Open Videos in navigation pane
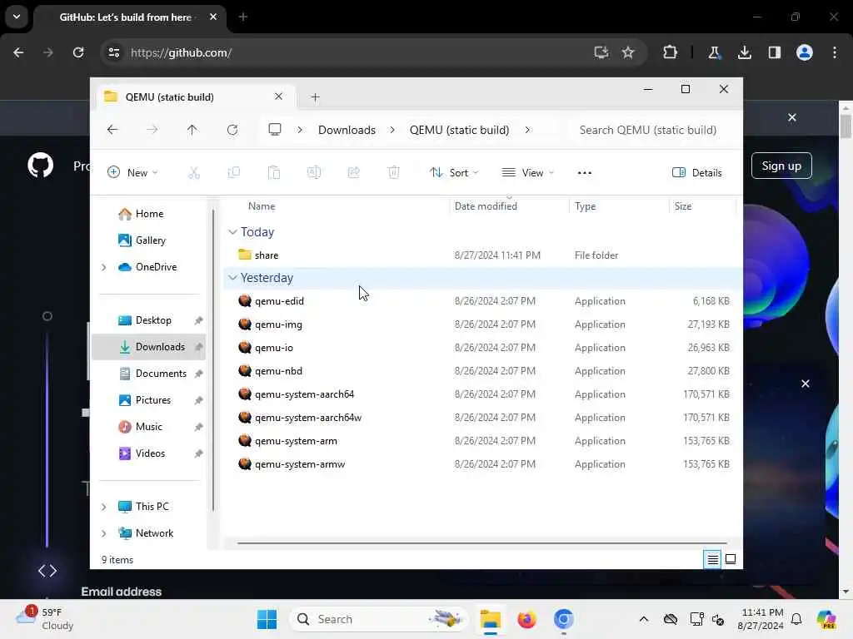The image size is (853, 639). click(148, 453)
